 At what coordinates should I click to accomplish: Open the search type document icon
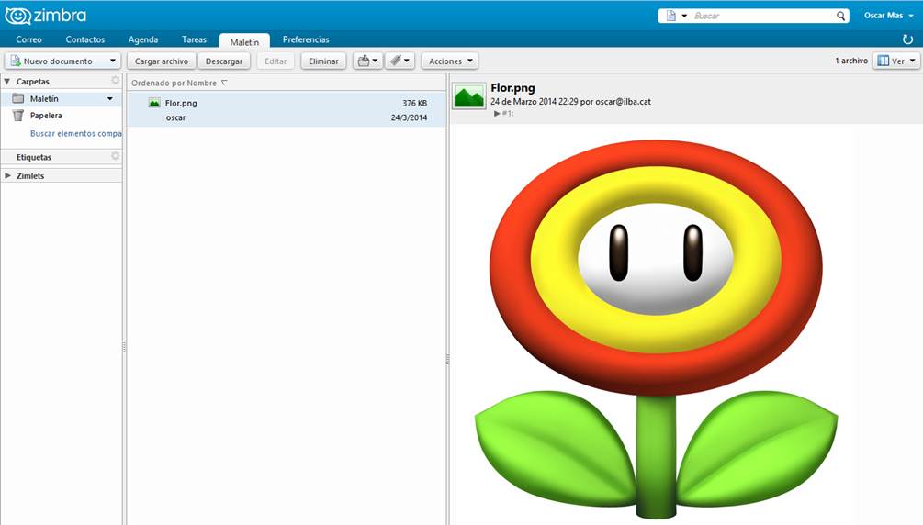pyautogui.click(x=671, y=16)
